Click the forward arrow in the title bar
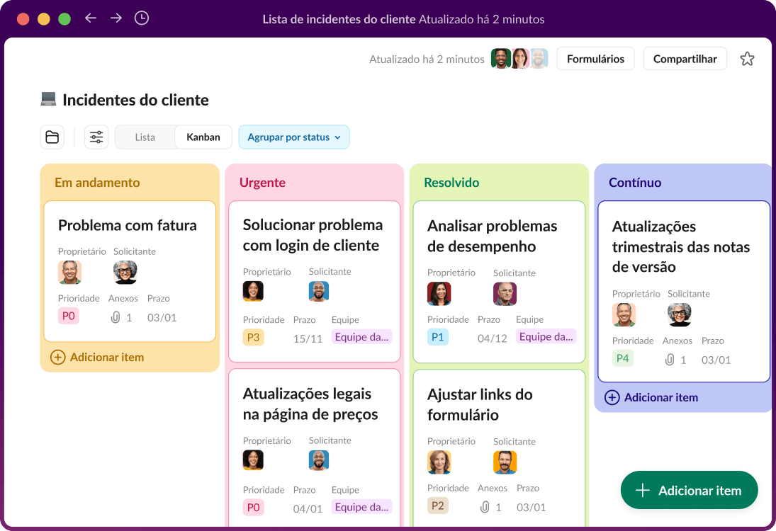 pos(115,18)
